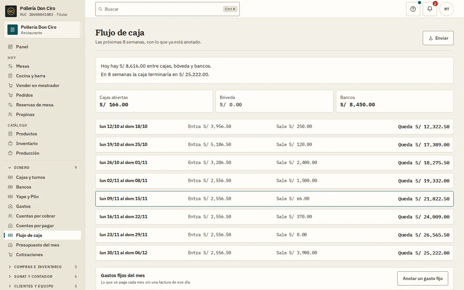Click the Cuentas por pagar icon

[x=10, y=226]
